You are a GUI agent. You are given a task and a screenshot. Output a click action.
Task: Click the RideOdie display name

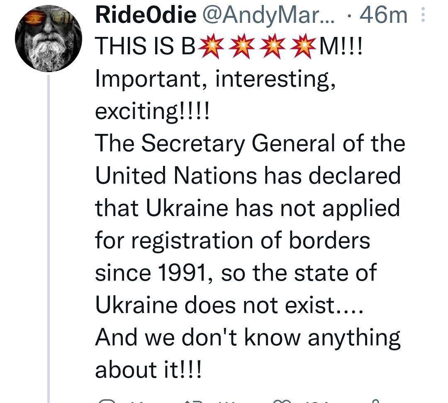click(x=146, y=16)
